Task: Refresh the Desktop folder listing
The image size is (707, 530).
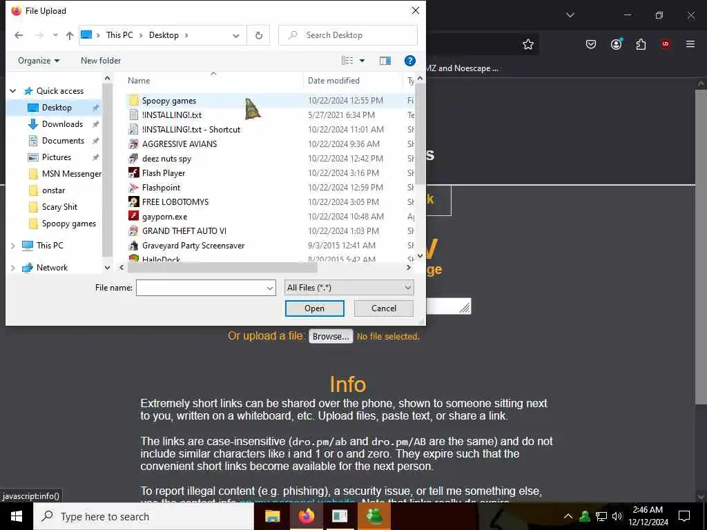Action: click(259, 36)
